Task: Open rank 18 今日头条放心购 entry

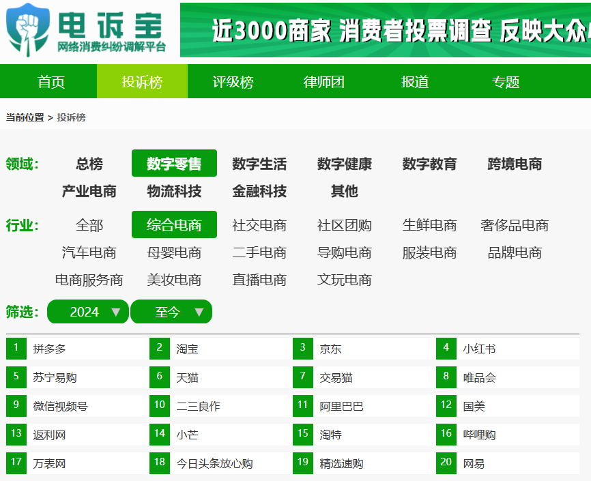Action: (221, 463)
